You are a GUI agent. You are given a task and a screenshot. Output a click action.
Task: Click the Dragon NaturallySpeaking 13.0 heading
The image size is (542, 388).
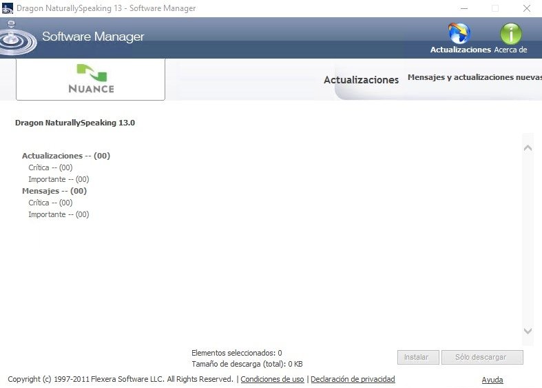pyautogui.click(x=75, y=123)
